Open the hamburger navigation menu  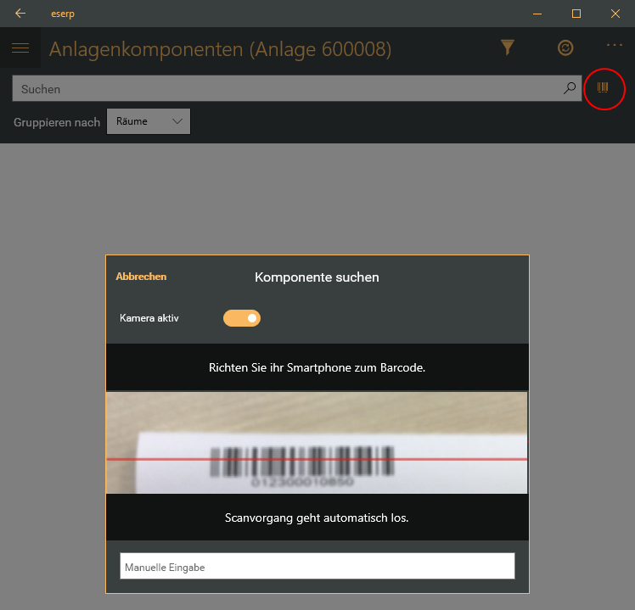20,48
